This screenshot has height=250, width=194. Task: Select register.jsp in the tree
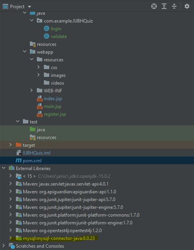click(x=55, y=114)
